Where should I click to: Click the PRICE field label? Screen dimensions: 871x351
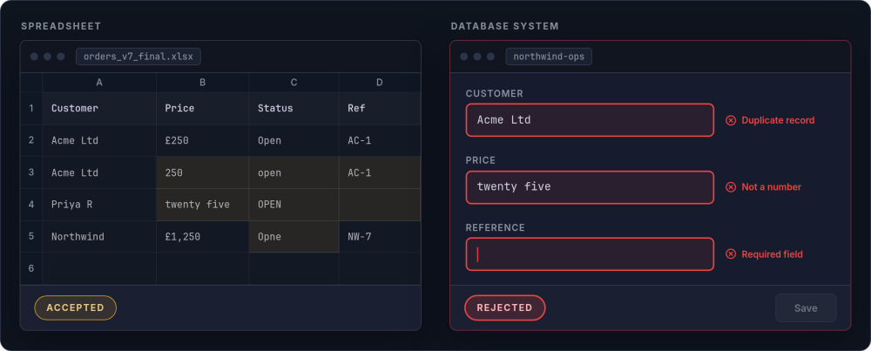click(481, 160)
